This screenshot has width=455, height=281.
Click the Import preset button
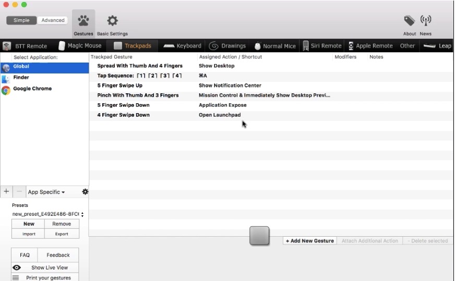(x=28, y=234)
